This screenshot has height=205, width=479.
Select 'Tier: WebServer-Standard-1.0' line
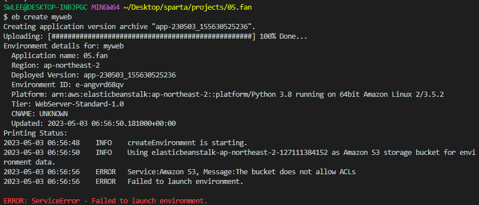(x=67, y=104)
